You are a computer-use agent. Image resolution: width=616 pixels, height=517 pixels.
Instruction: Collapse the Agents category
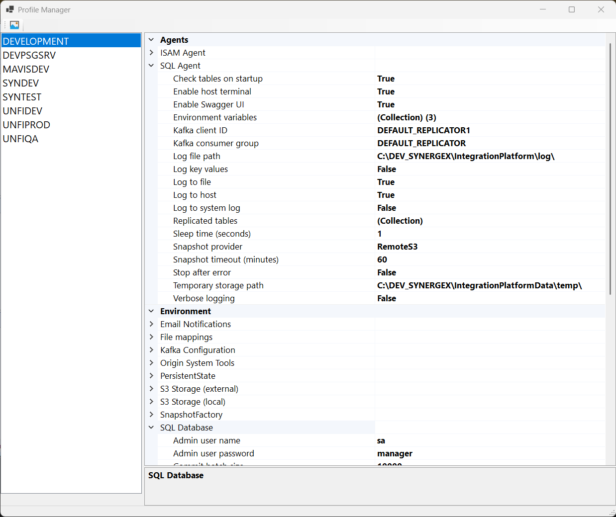coord(151,40)
